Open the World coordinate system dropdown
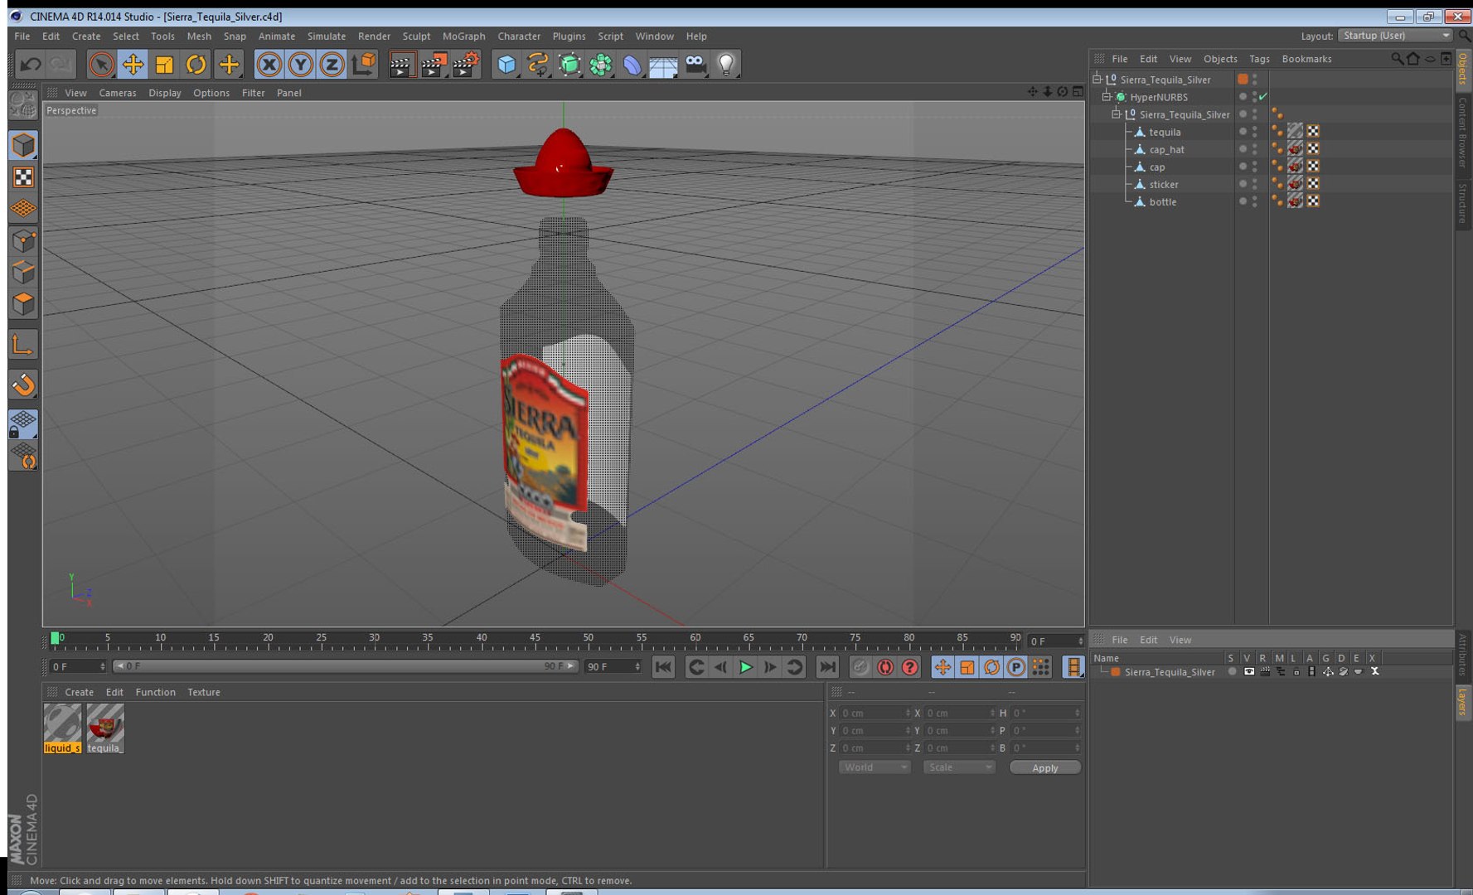1473x895 pixels. pos(875,767)
